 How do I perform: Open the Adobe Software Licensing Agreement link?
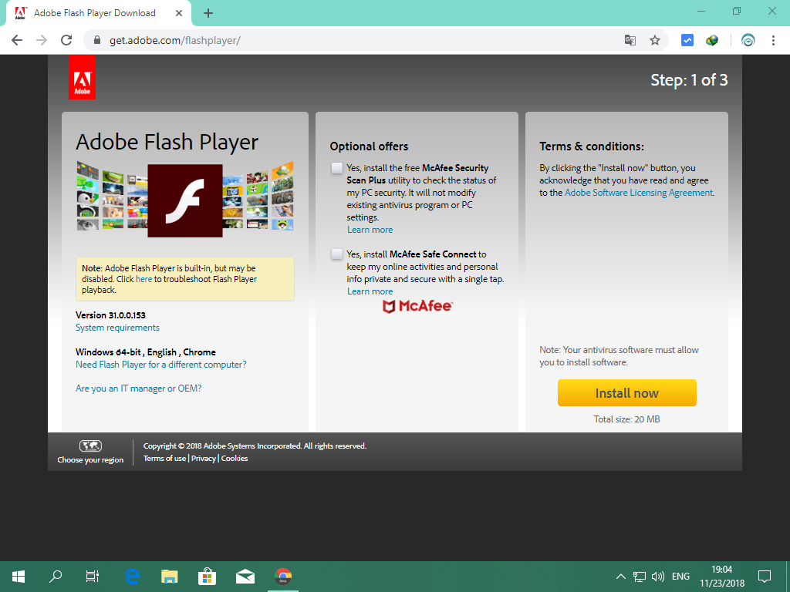639,193
